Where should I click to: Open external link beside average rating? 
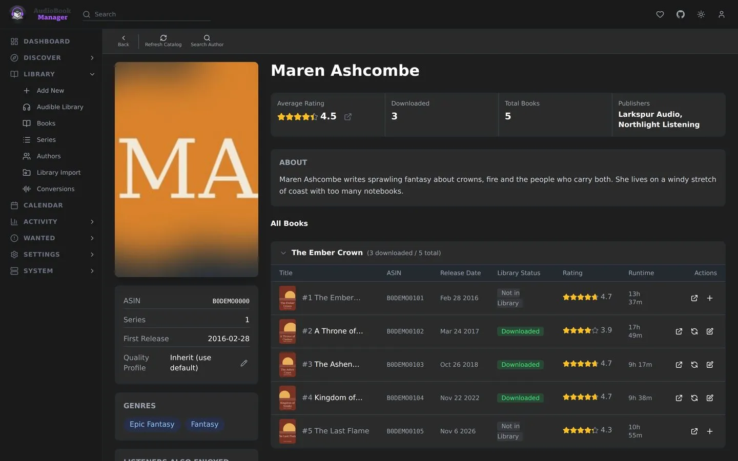(x=348, y=117)
